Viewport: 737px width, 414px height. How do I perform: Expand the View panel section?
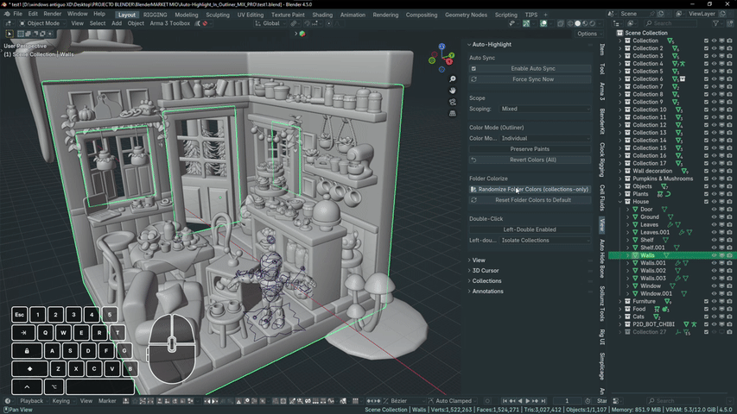click(479, 260)
